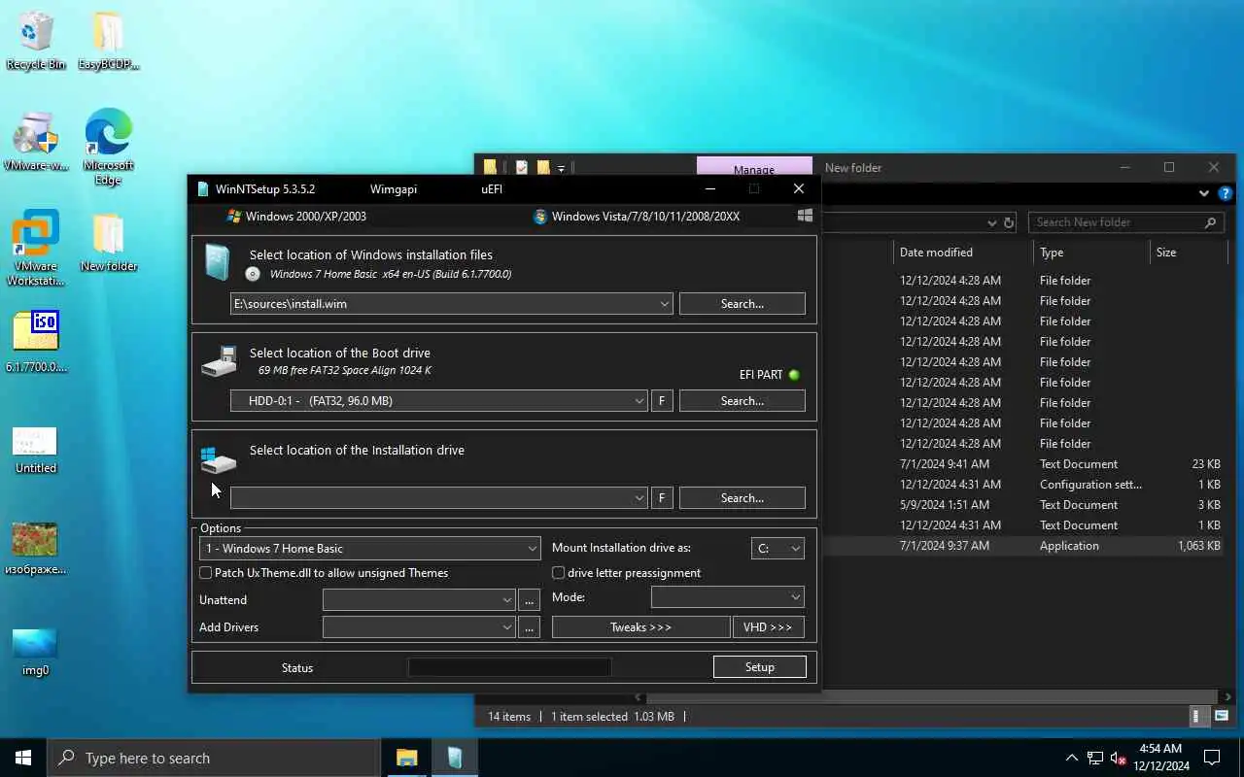The width and height of the screenshot is (1244, 777).
Task: Expand the Explorer ribbon chevron
Action: pyautogui.click(x=1205, y=193)
